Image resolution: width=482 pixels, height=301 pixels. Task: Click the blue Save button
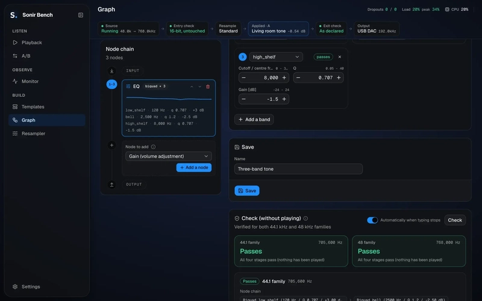pos(247,191)
